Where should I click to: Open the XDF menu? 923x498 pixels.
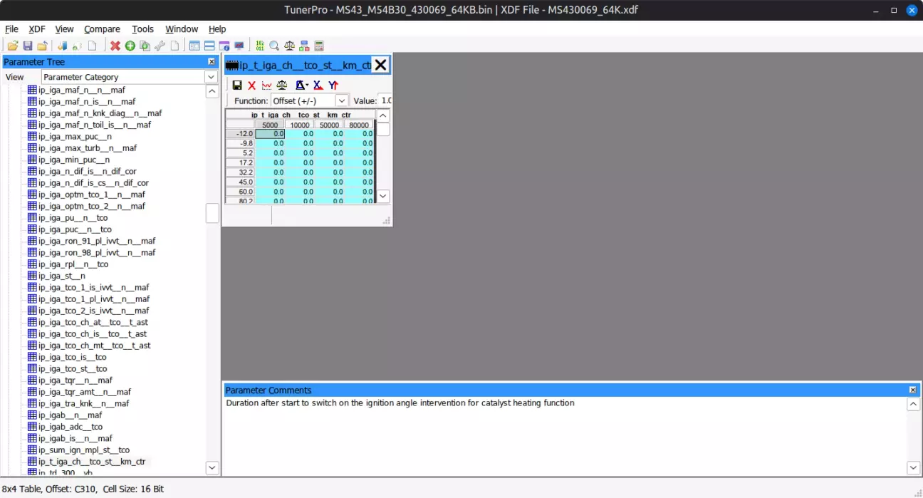pos(37,29)
